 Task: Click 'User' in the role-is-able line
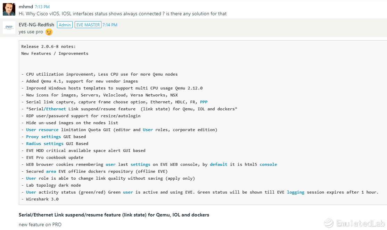point(31,178)
